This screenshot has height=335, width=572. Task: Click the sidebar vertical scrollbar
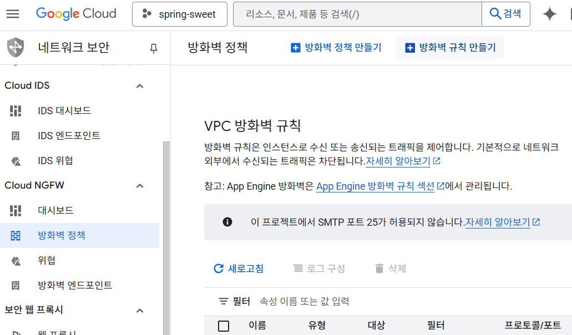click(166, 237)
